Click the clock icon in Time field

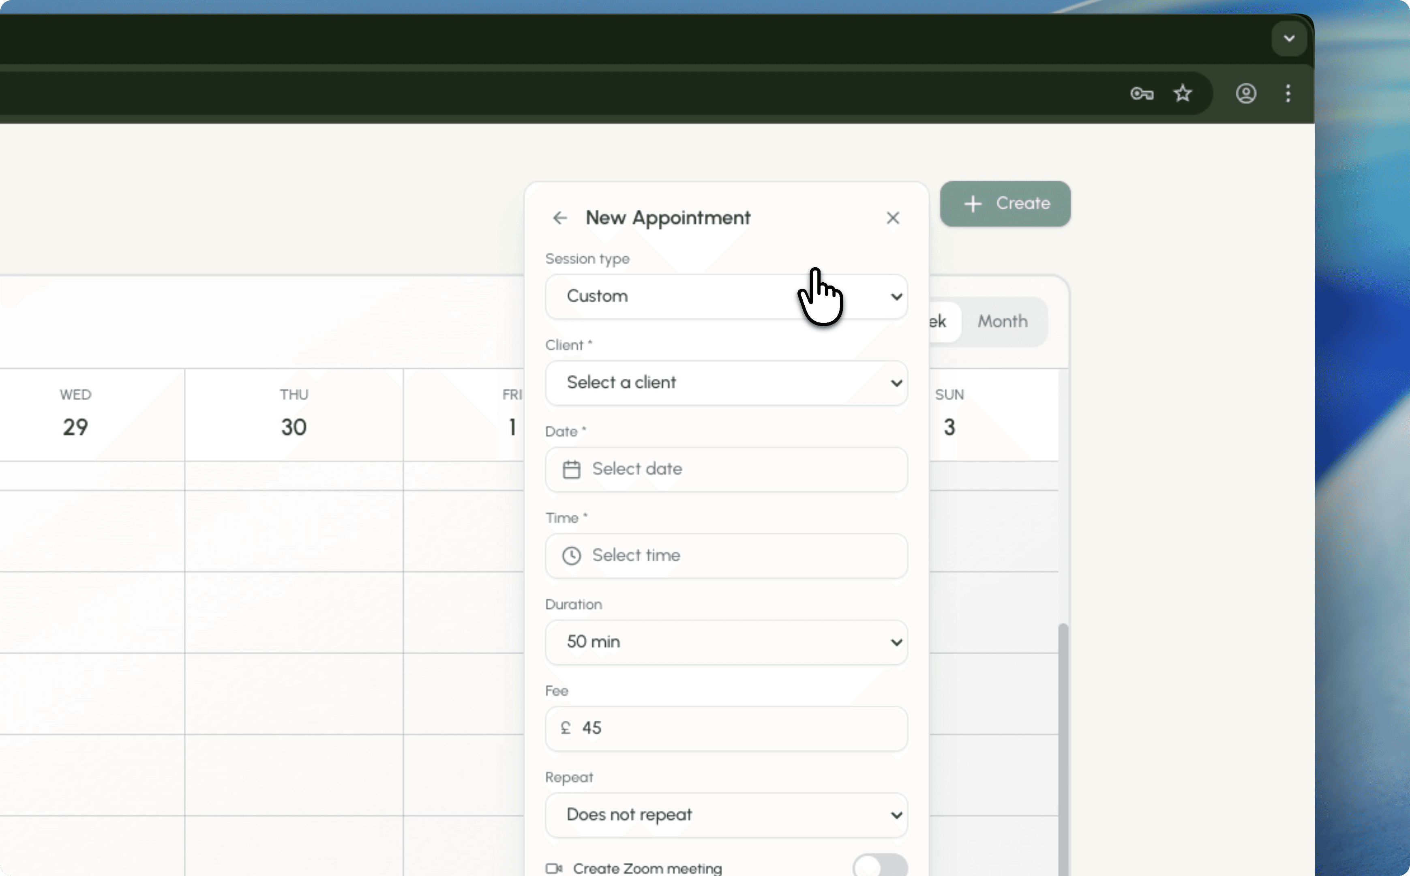point(571,556)
